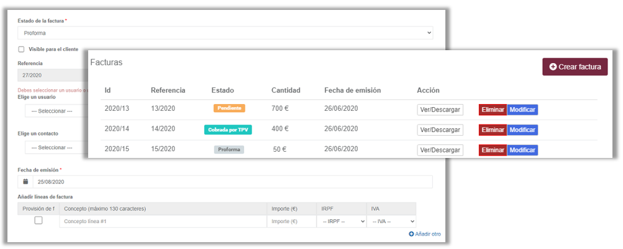623x249 pixels.
Task: Click the Pendiente status badge
Action: (x=229, y=108)
